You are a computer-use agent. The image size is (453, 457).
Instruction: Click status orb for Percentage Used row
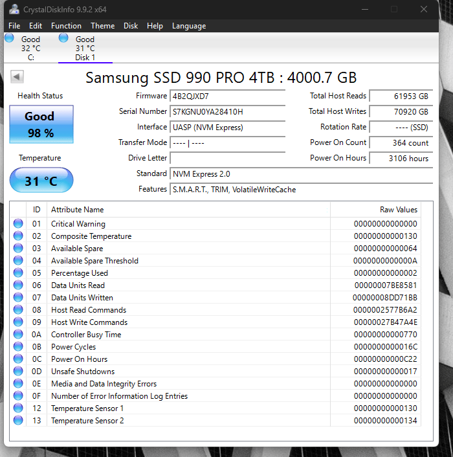click(18, 273)
